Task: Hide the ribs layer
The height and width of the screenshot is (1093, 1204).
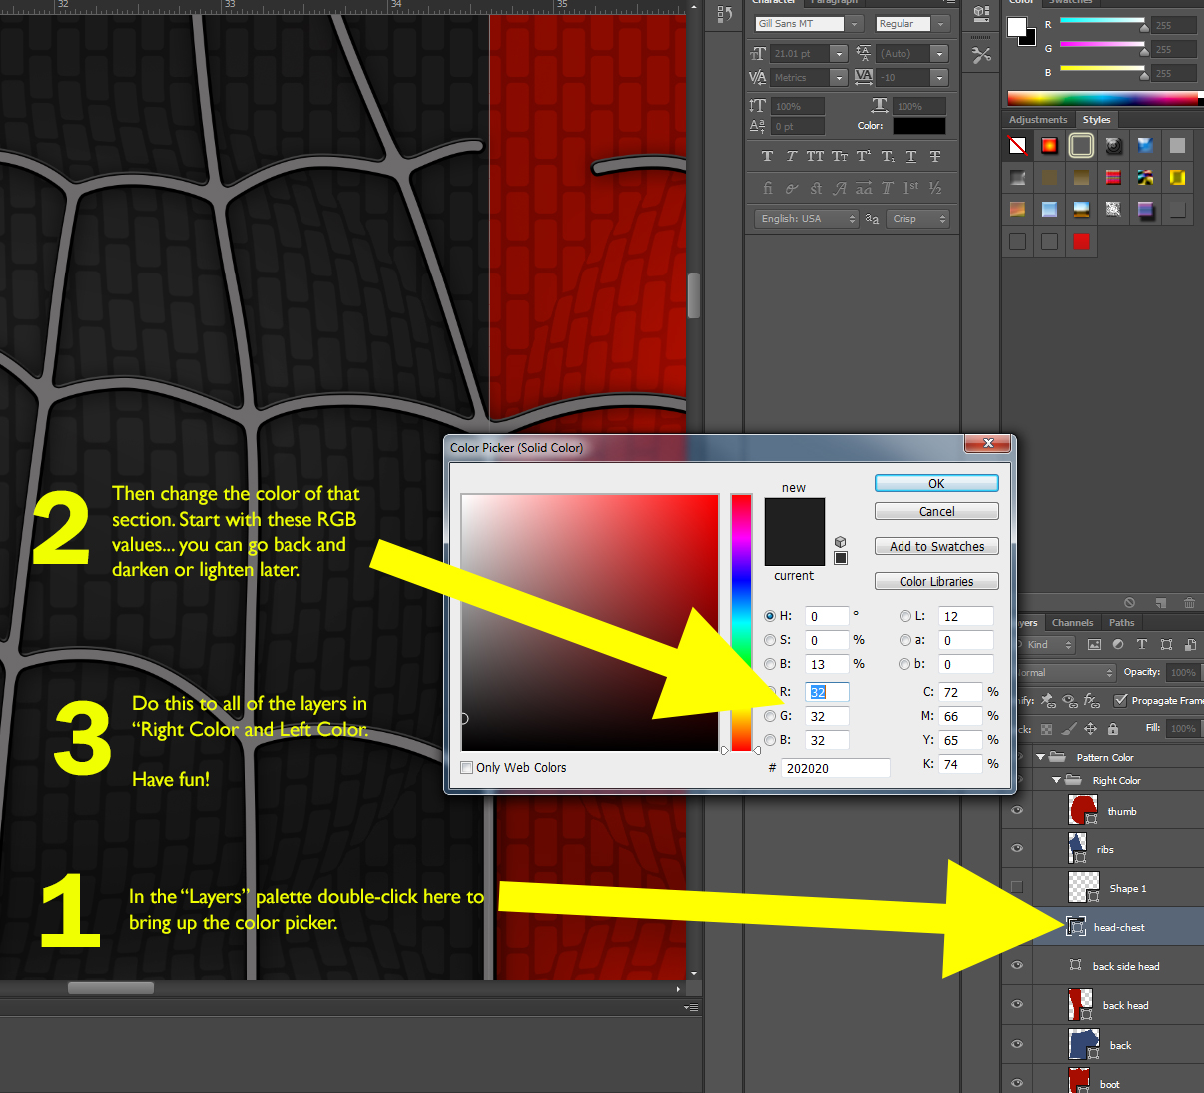Action: click(1017, 848)
